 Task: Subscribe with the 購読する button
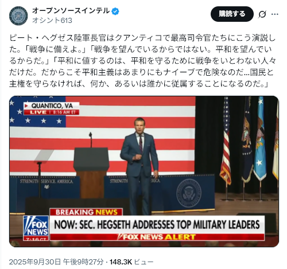click(232, 14)
